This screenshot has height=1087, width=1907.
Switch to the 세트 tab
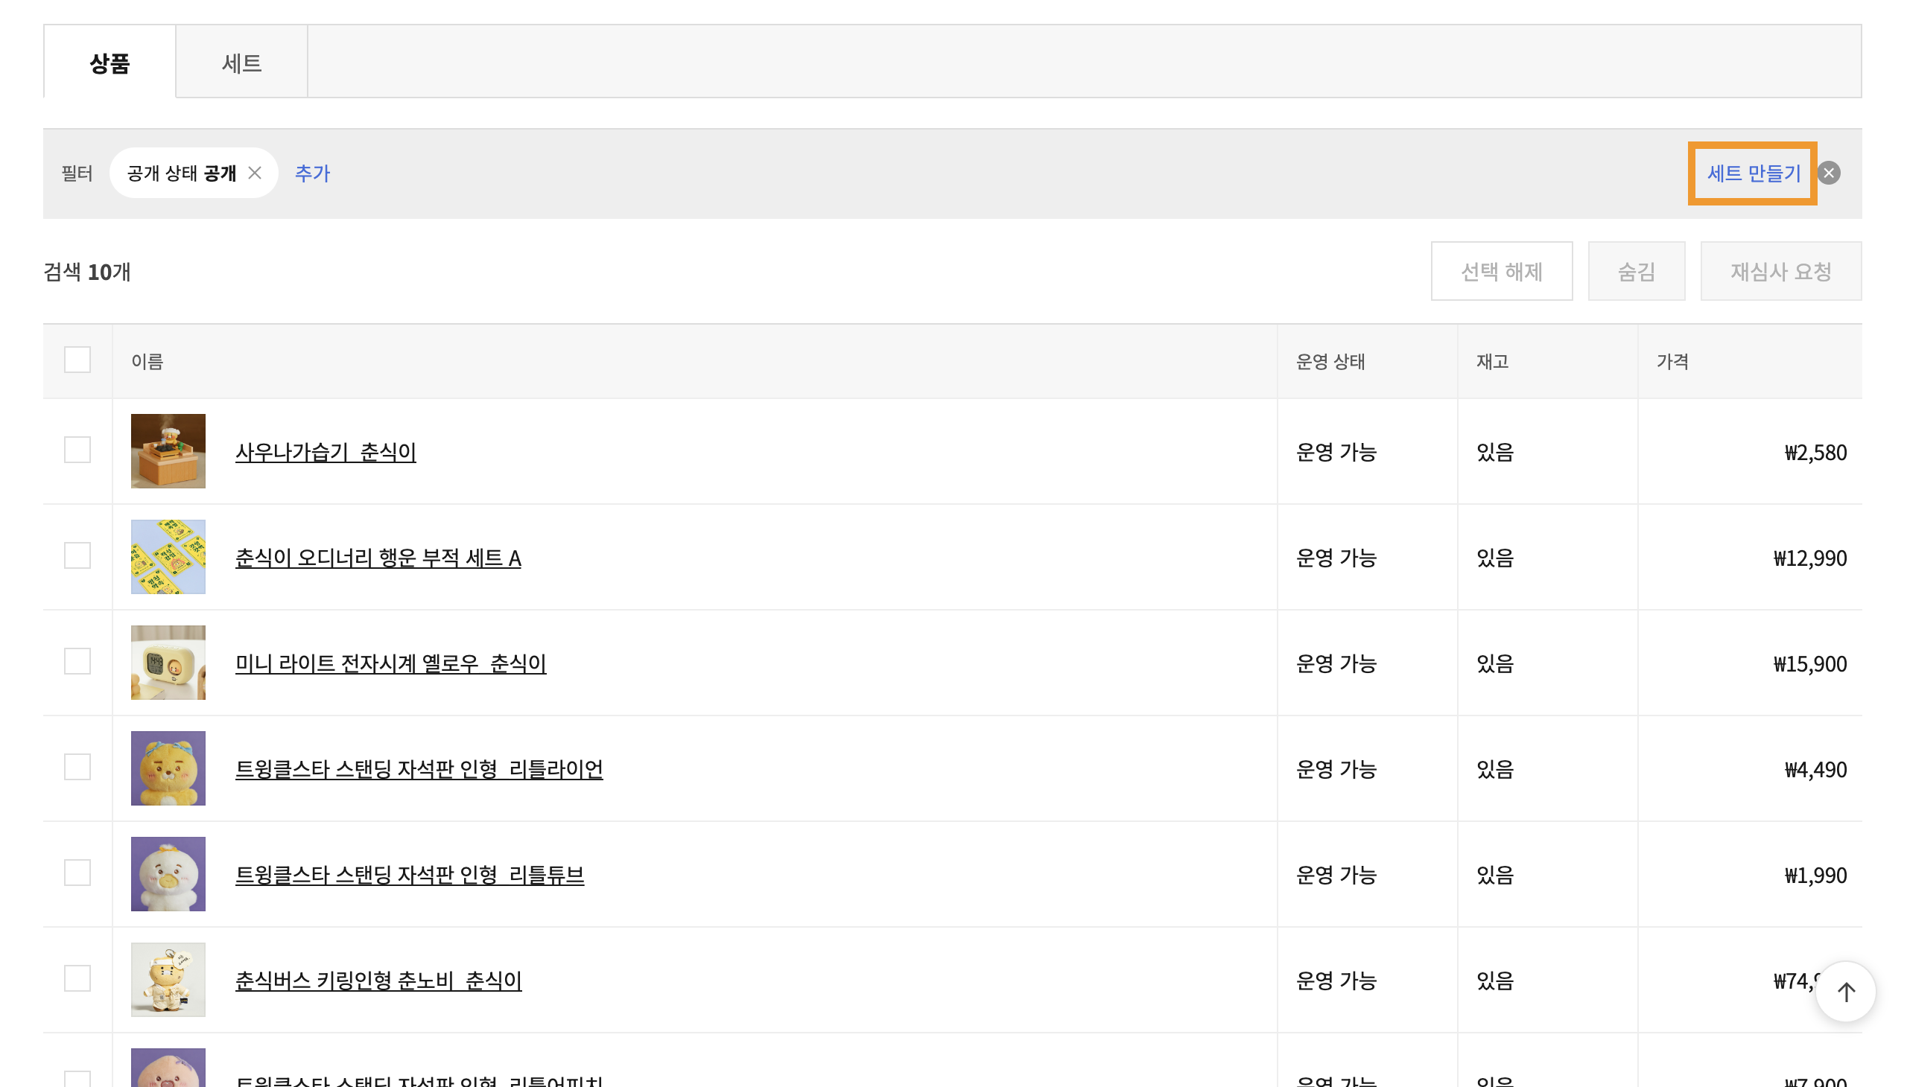pyautogui.click(x=241, y=63)
